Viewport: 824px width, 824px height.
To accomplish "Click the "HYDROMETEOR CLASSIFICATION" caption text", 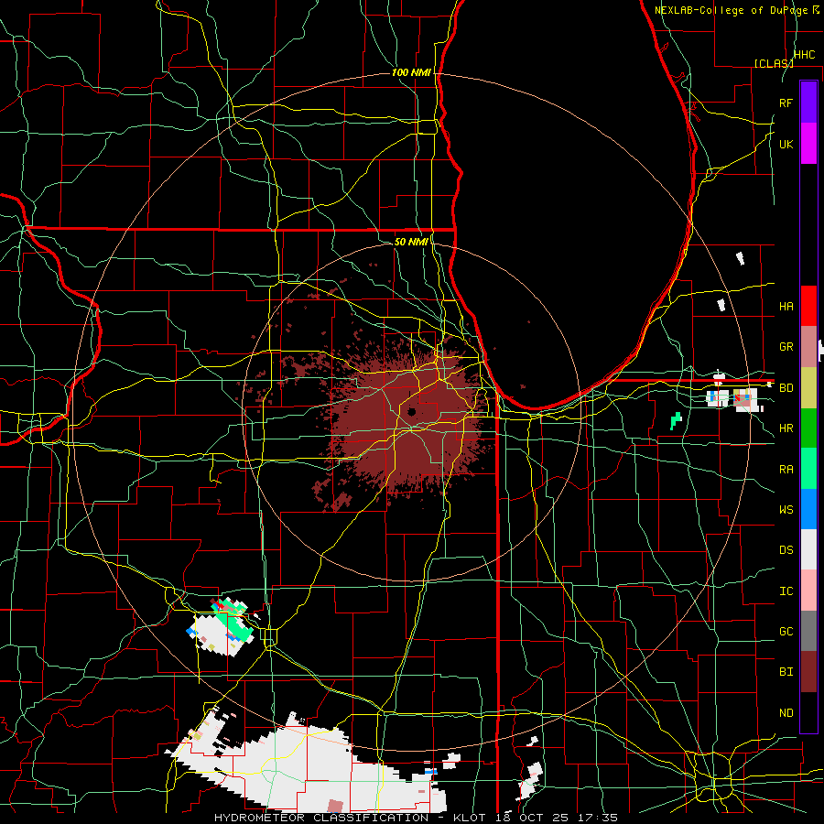I will pyautogui.click(x=321, y=818).
